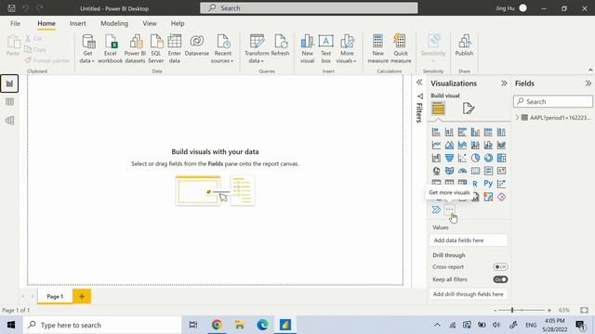
Task: Click Refresh in Queries group
Action: pos(281,45)
